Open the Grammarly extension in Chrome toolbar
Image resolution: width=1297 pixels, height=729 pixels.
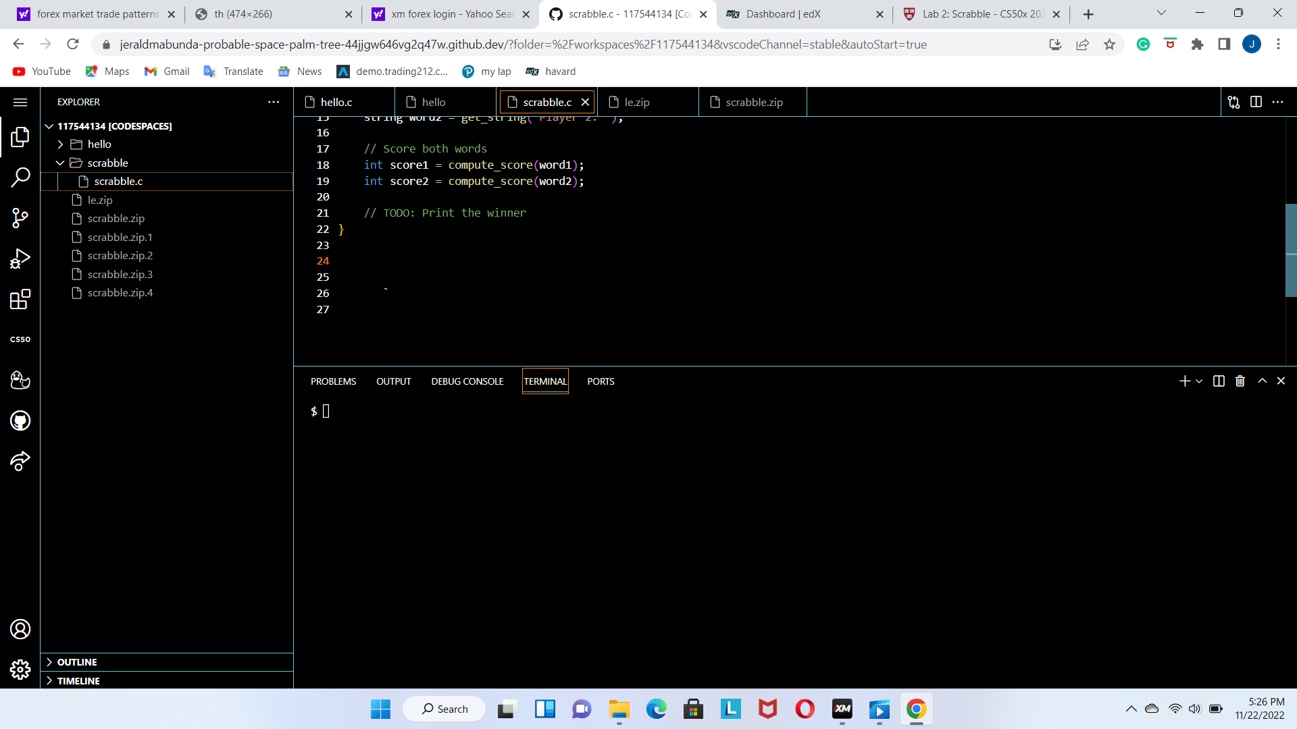click(x=1142, y=45)
